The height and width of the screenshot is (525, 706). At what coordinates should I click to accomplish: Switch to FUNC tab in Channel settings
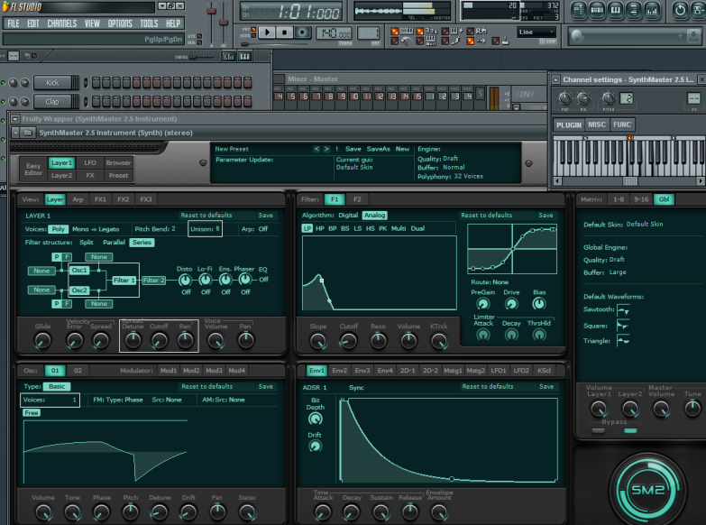click(x=622, y=124)
